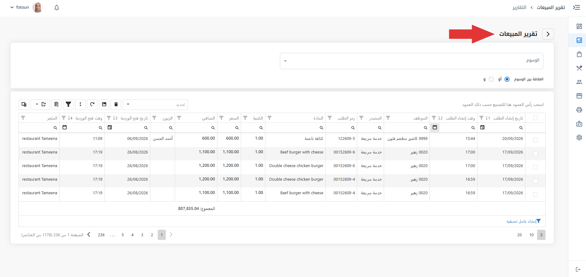The image size is (586, 277).
Task: Open filter funnel on the الصافي column header
Action: coord(179,118)
